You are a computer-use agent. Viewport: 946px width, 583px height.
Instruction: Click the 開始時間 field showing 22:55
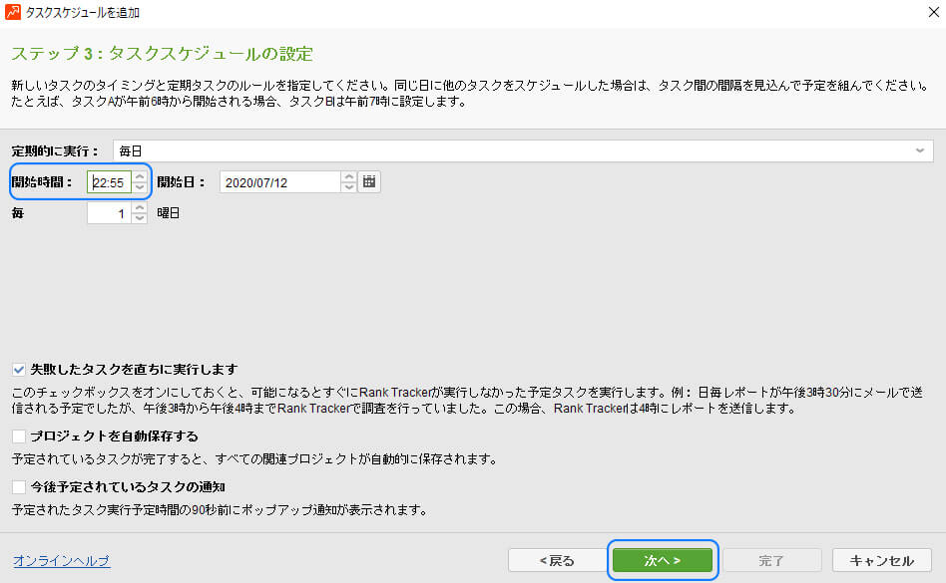tap(109, 182)
